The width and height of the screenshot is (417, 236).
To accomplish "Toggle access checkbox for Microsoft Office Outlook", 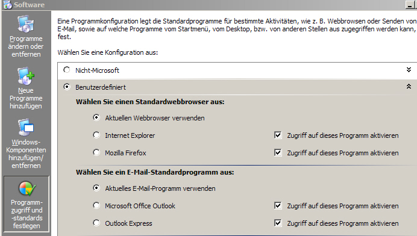I will pyautogui.click(x=278, y=205).
